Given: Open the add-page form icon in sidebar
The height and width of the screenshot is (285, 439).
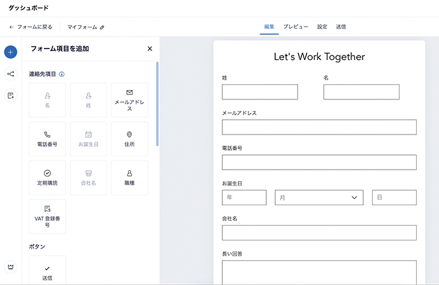Looking at the screenshot, I should click(x=11, y=96).
